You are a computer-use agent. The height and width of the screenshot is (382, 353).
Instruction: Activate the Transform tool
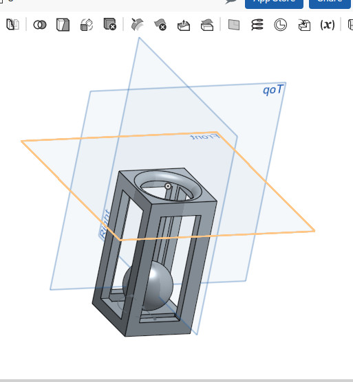click(x=87, y=25)
